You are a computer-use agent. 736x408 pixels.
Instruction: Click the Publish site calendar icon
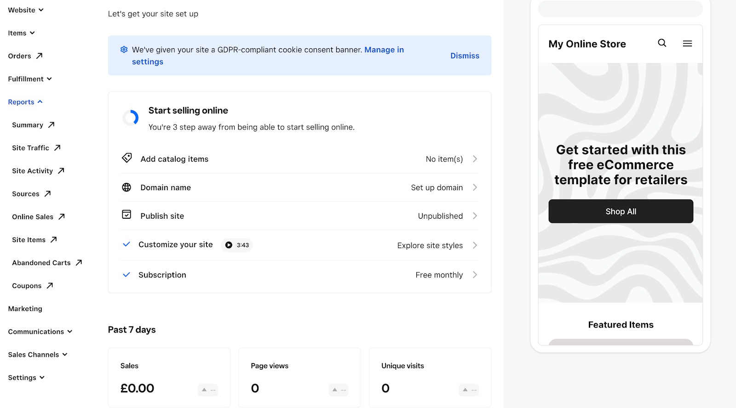pos(126,215)
